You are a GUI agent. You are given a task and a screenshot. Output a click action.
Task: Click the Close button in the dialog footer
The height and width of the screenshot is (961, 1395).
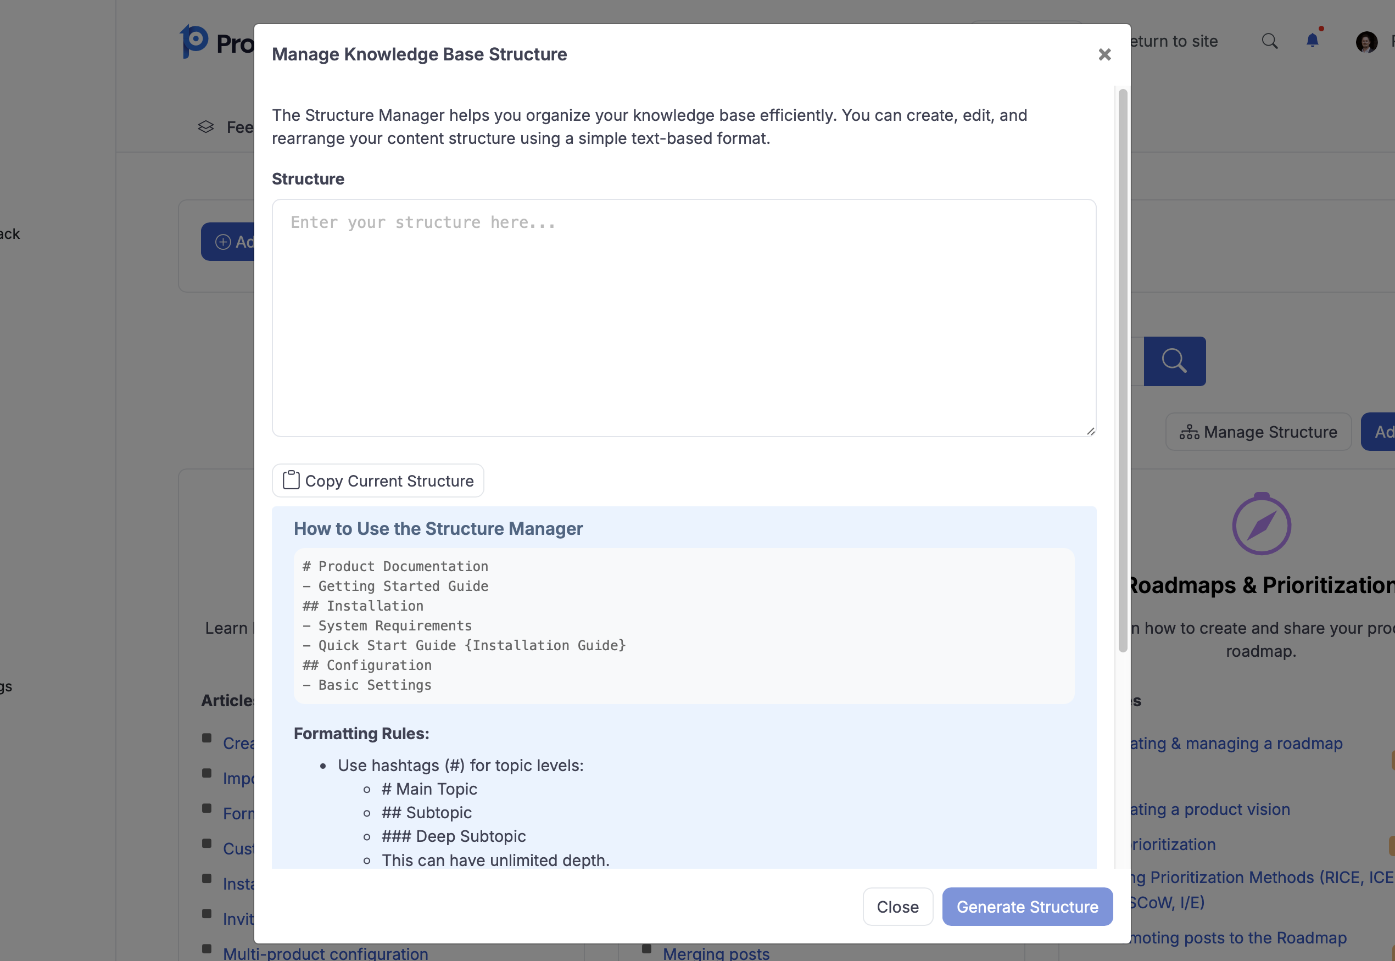point(897,907)
